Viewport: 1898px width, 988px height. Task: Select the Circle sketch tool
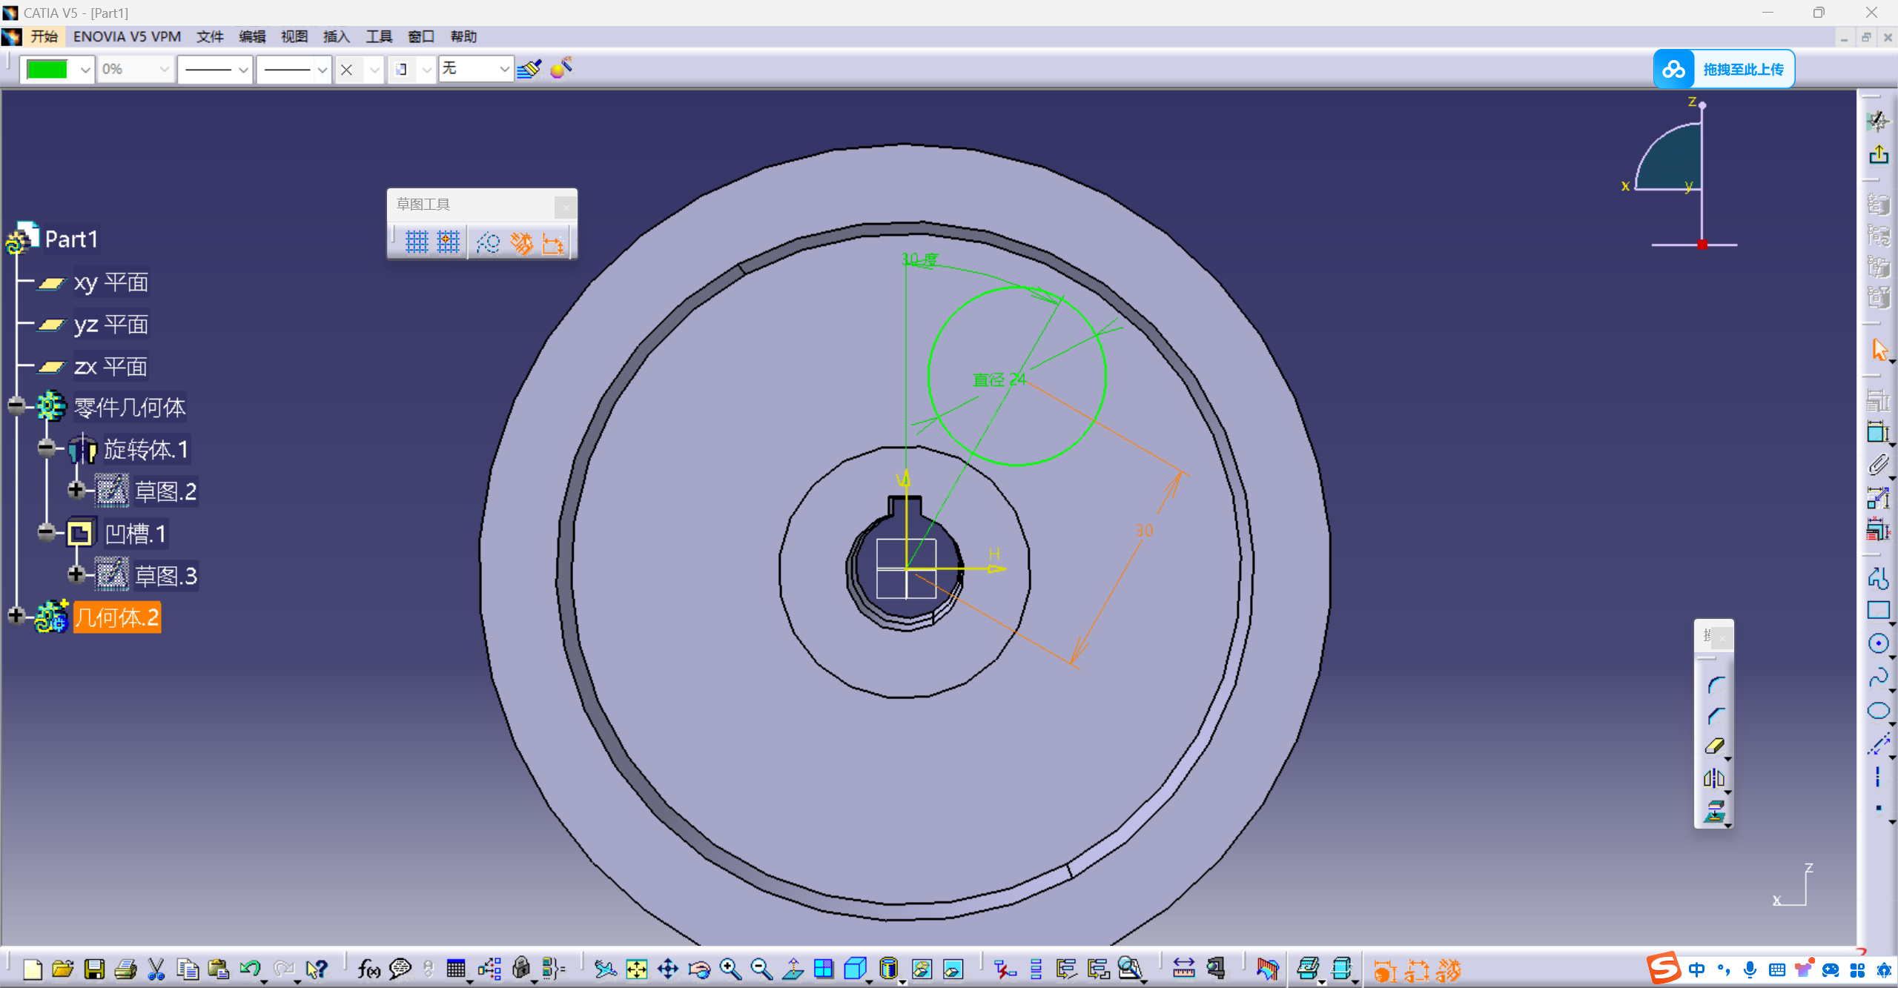(x=1878, y=643)
